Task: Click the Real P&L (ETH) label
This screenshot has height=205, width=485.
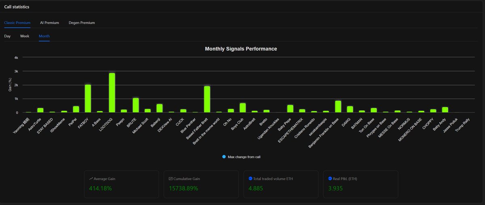Action: pyautogui.click(x=345, y=178)
